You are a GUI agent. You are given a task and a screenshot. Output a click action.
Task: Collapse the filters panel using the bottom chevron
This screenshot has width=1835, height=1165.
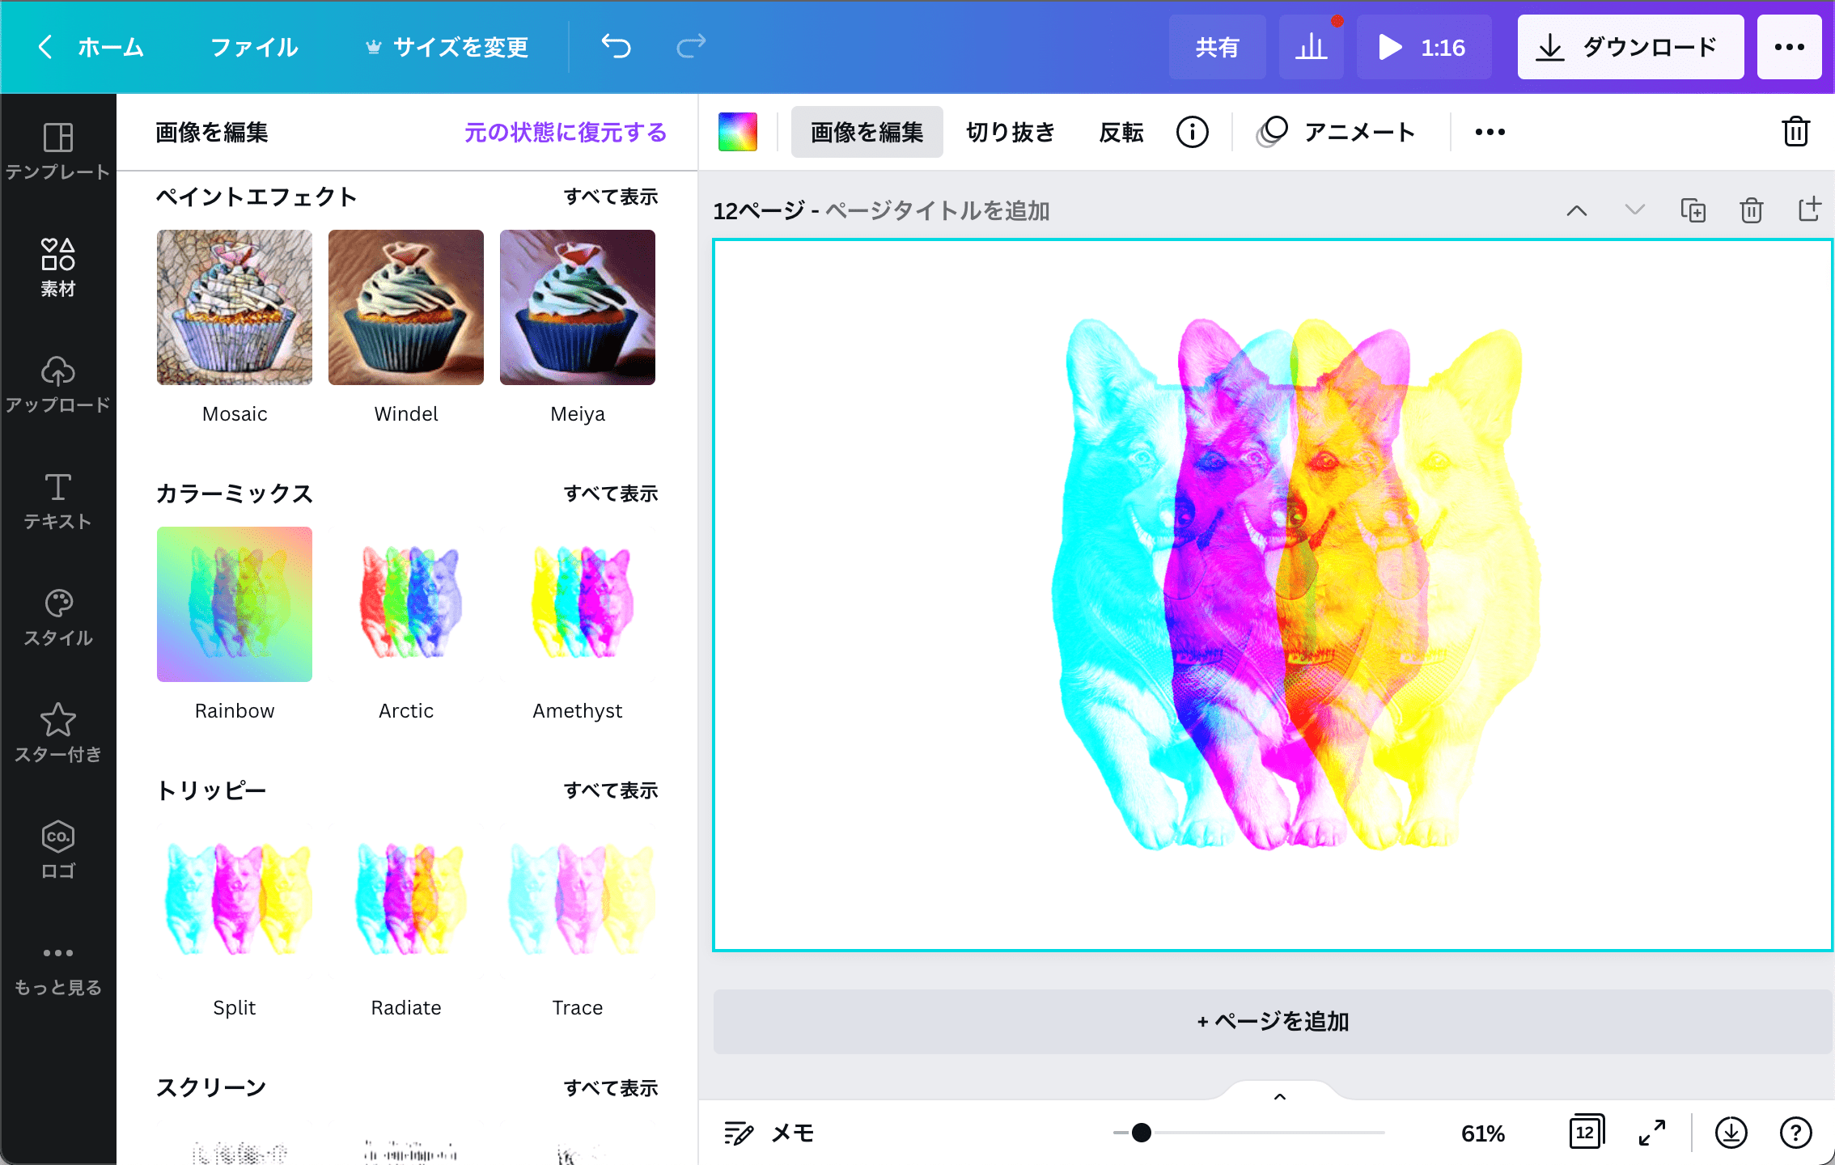(1279, 1095)
